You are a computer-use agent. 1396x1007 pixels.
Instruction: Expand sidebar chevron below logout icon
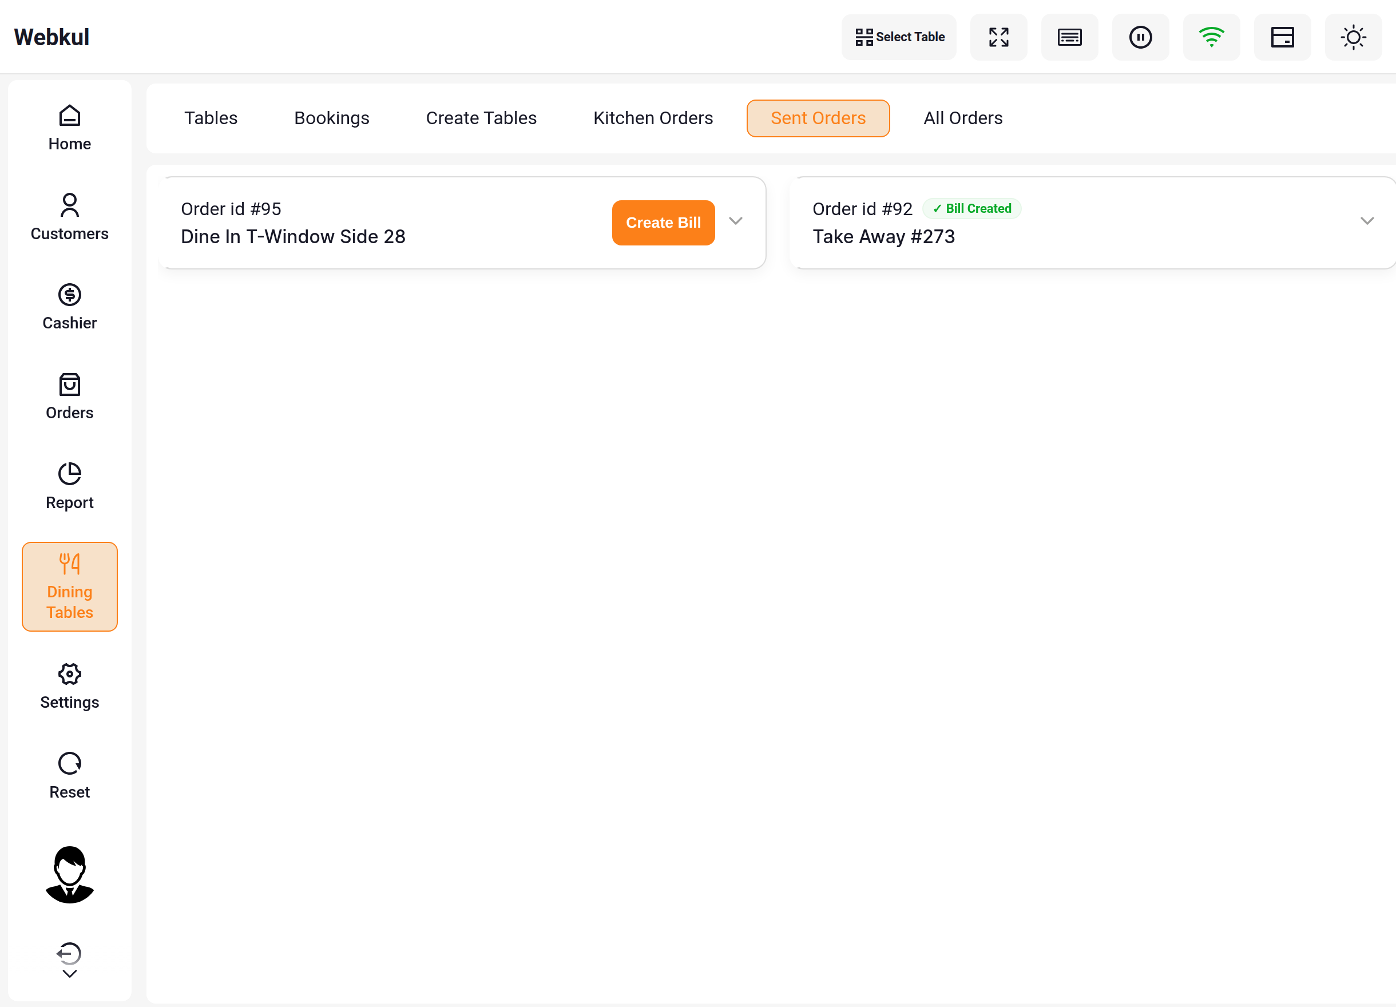[70, 974]
